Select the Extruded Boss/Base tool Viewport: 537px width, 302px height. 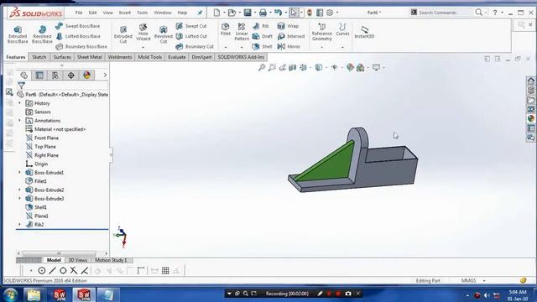(18, 34)
